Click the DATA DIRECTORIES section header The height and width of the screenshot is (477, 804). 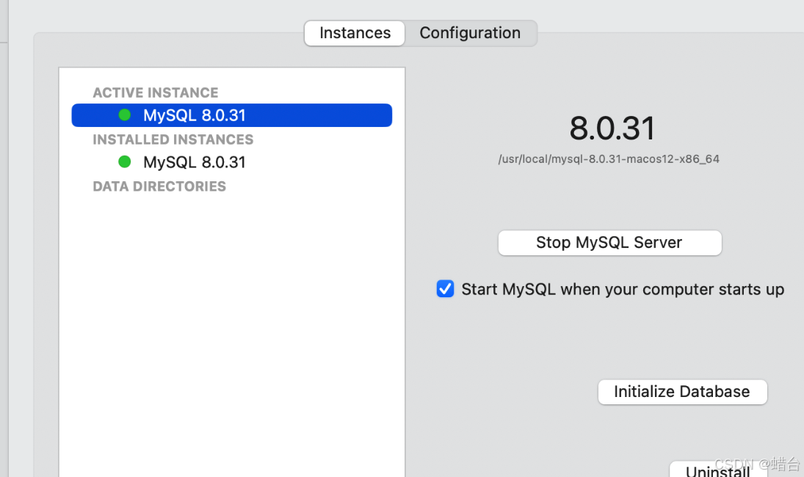point(159,186)
